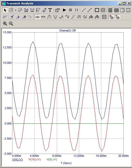The height and width of the screenshot is (168, 132).
Task: Select the Horizontal Tag tool
Action: (32, 10)
